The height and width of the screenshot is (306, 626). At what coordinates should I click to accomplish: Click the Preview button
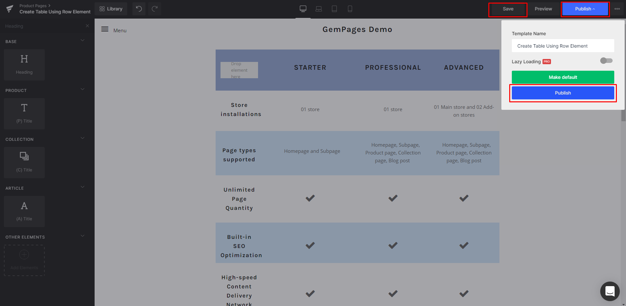(x=543, y=9)
